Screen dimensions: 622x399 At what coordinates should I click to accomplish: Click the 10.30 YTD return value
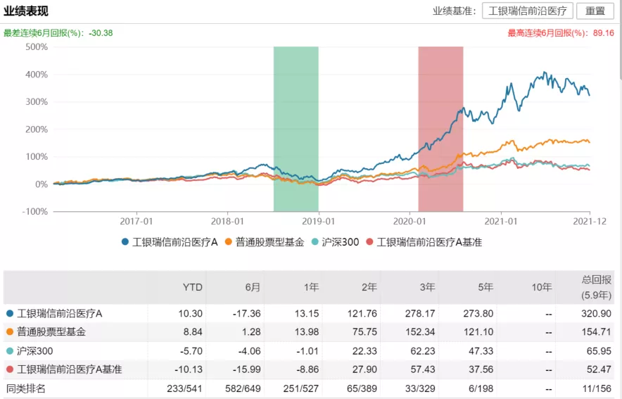[191, 313]
